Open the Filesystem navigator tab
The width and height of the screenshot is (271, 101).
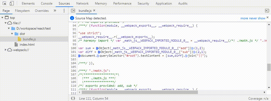tap(22, 11)
